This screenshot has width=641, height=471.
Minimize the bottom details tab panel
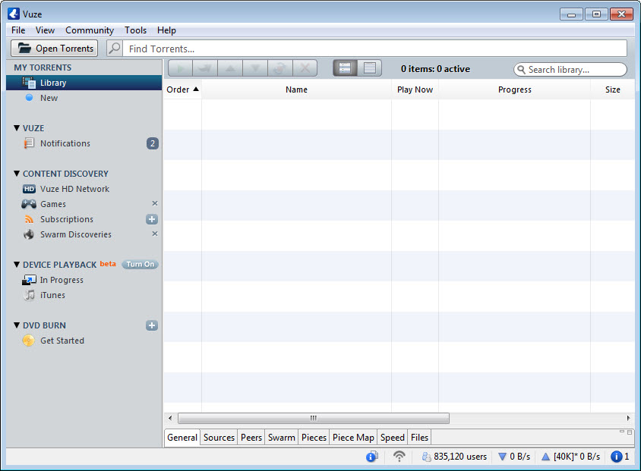tap(622, 432)
